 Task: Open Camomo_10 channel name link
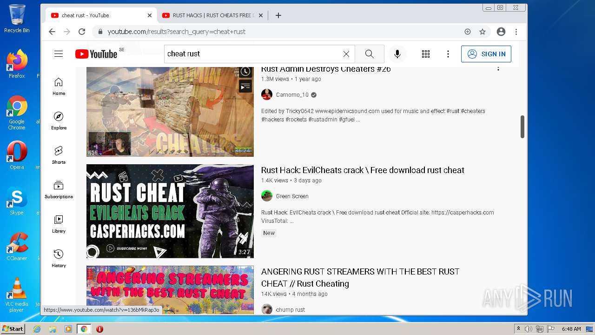click(292, 95)
